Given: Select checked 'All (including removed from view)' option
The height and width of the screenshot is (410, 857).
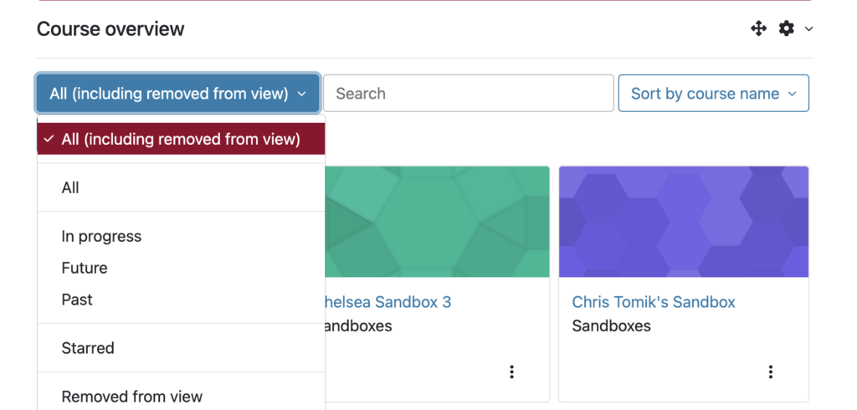Looking at the screenshot, I should tap(181, 139).
